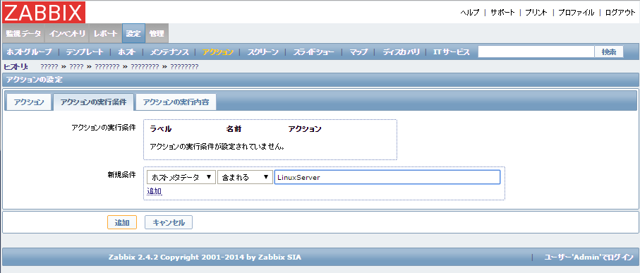This screenshot has width=640, height=273.
Task: Click the 検索 search button
Action: 609,51
